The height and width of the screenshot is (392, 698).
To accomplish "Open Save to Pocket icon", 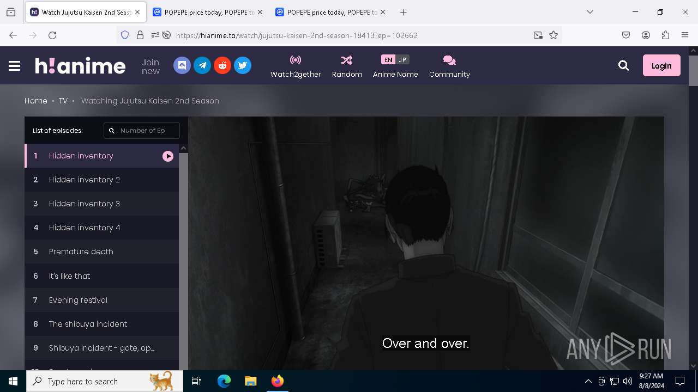I will tap(626, 35).
